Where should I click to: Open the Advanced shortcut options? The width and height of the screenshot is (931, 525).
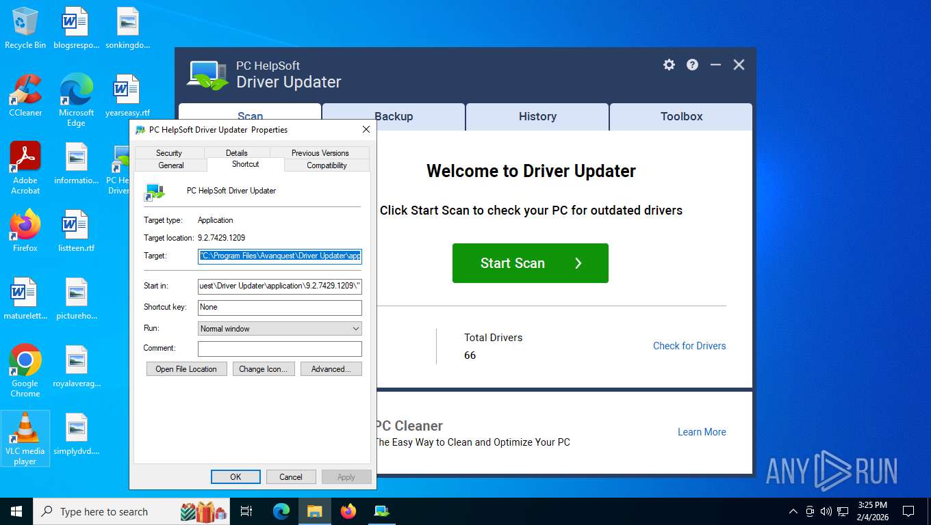(331, 369)
